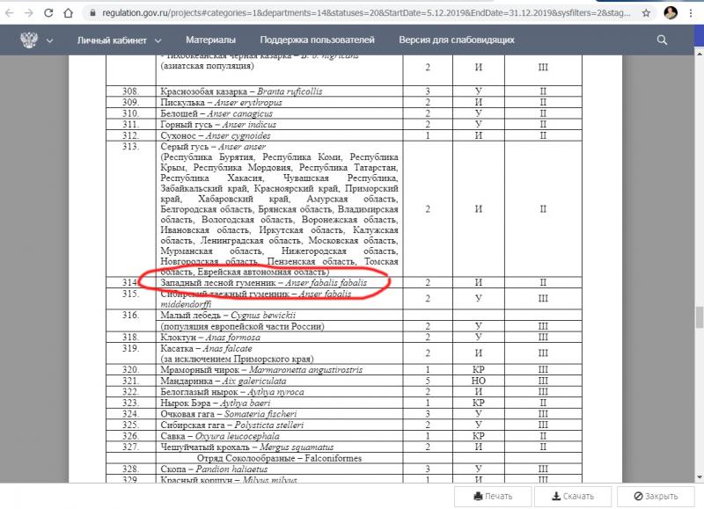Select the row Краснозобая казарка – Branta ruficollis
The height and width of the screenshot is (509, 704).
click(344, 91)
